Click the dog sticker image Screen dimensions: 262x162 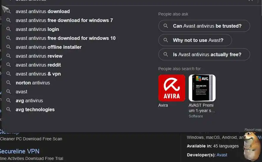[x=252, y=146]
